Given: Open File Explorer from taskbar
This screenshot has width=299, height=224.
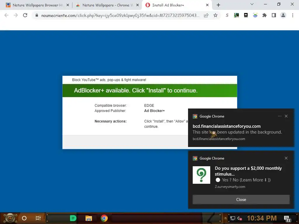Looking at the screenshot, I should coord(89,218).
